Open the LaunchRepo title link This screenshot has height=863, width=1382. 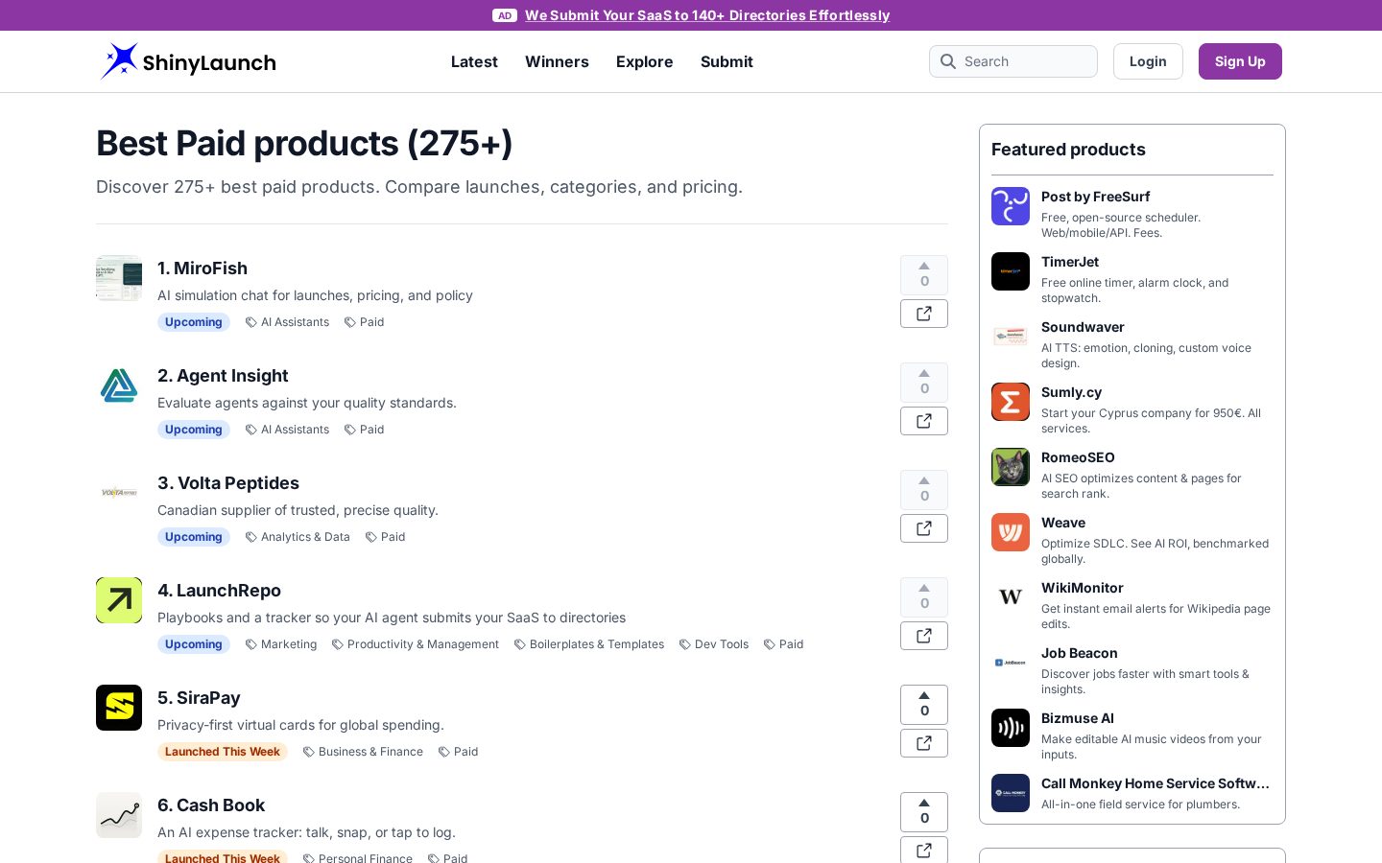coord(219,591)
